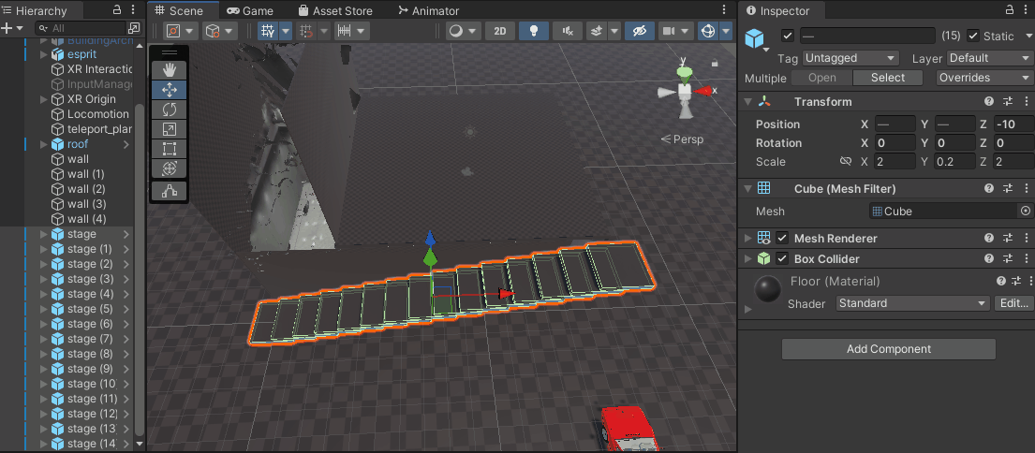
Task: Disable the Mesh Renderer component checkbox
Action: 782,239
